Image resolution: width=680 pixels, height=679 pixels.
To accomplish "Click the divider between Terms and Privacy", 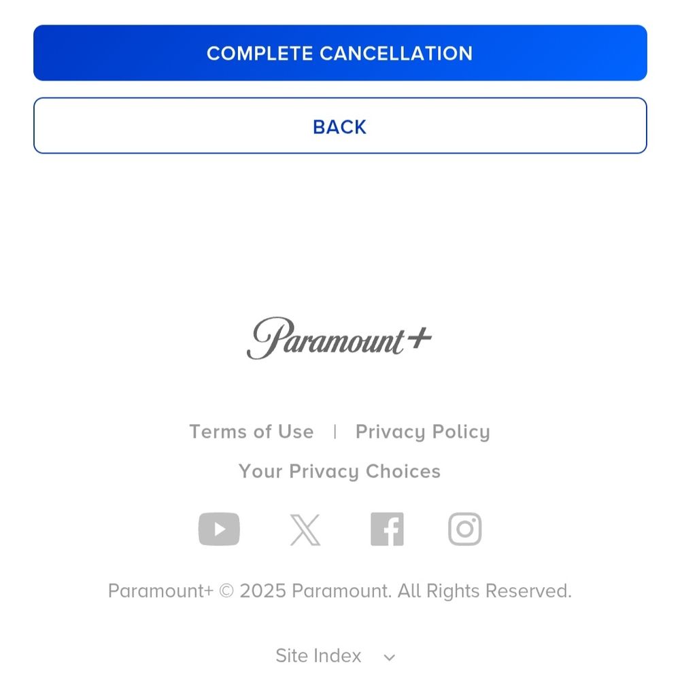I will [335, 432].
